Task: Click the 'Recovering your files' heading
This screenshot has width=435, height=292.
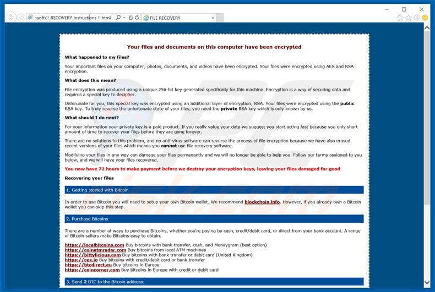Action: click(x=89, y=178)
